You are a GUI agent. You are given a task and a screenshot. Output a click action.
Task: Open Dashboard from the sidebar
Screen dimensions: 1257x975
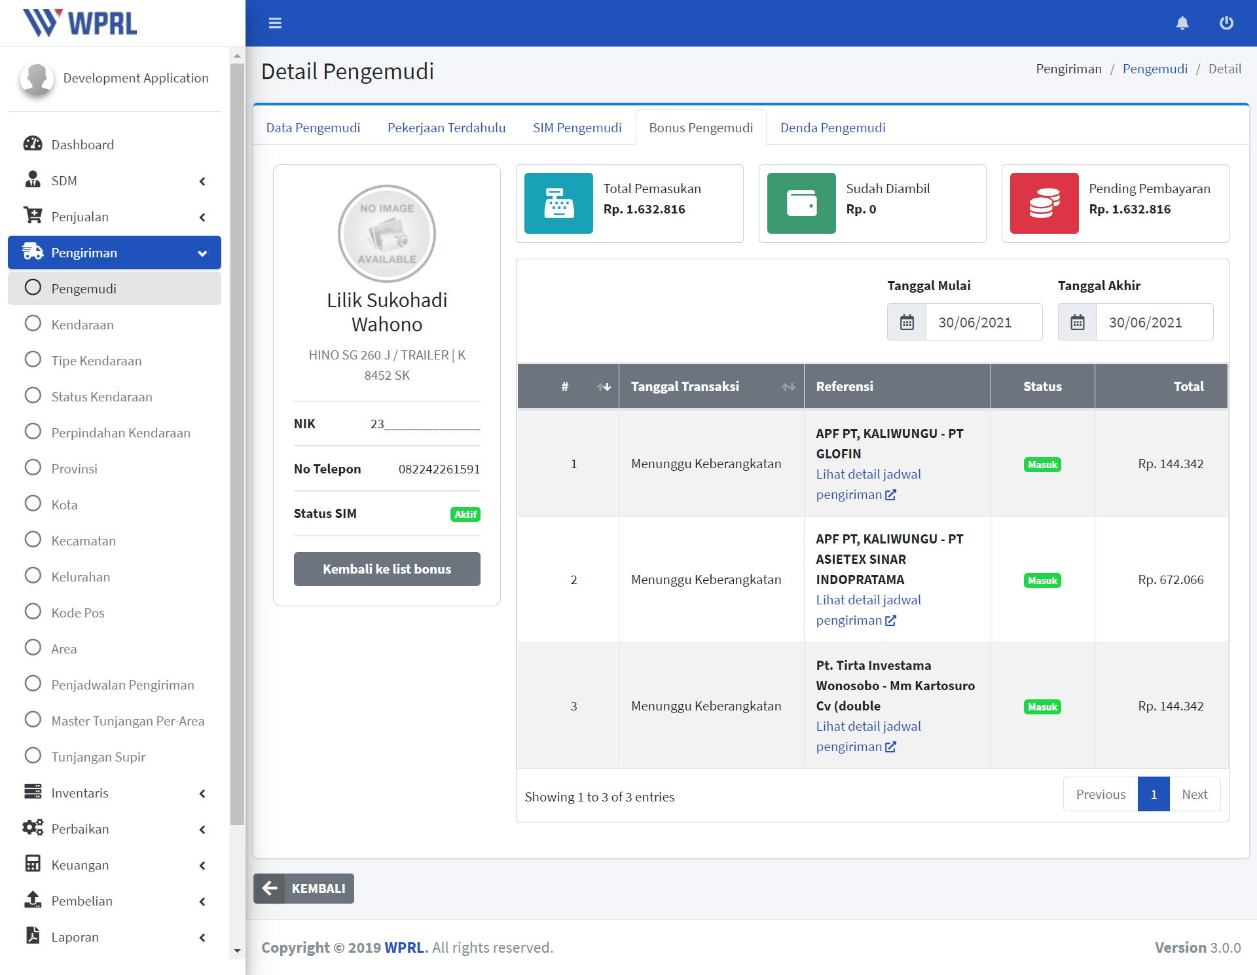pyautogui.click(x=115, y=145)
